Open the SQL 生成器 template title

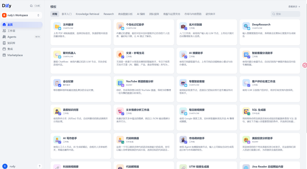coord(259,110)
